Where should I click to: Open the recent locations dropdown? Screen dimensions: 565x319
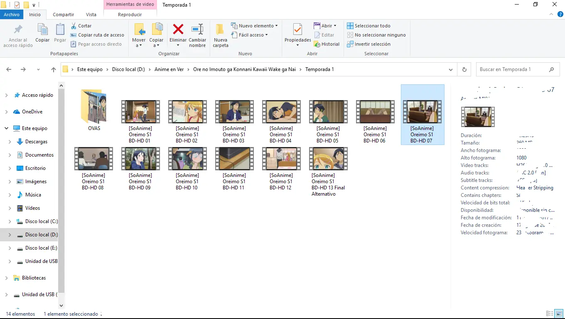point(38,69)
